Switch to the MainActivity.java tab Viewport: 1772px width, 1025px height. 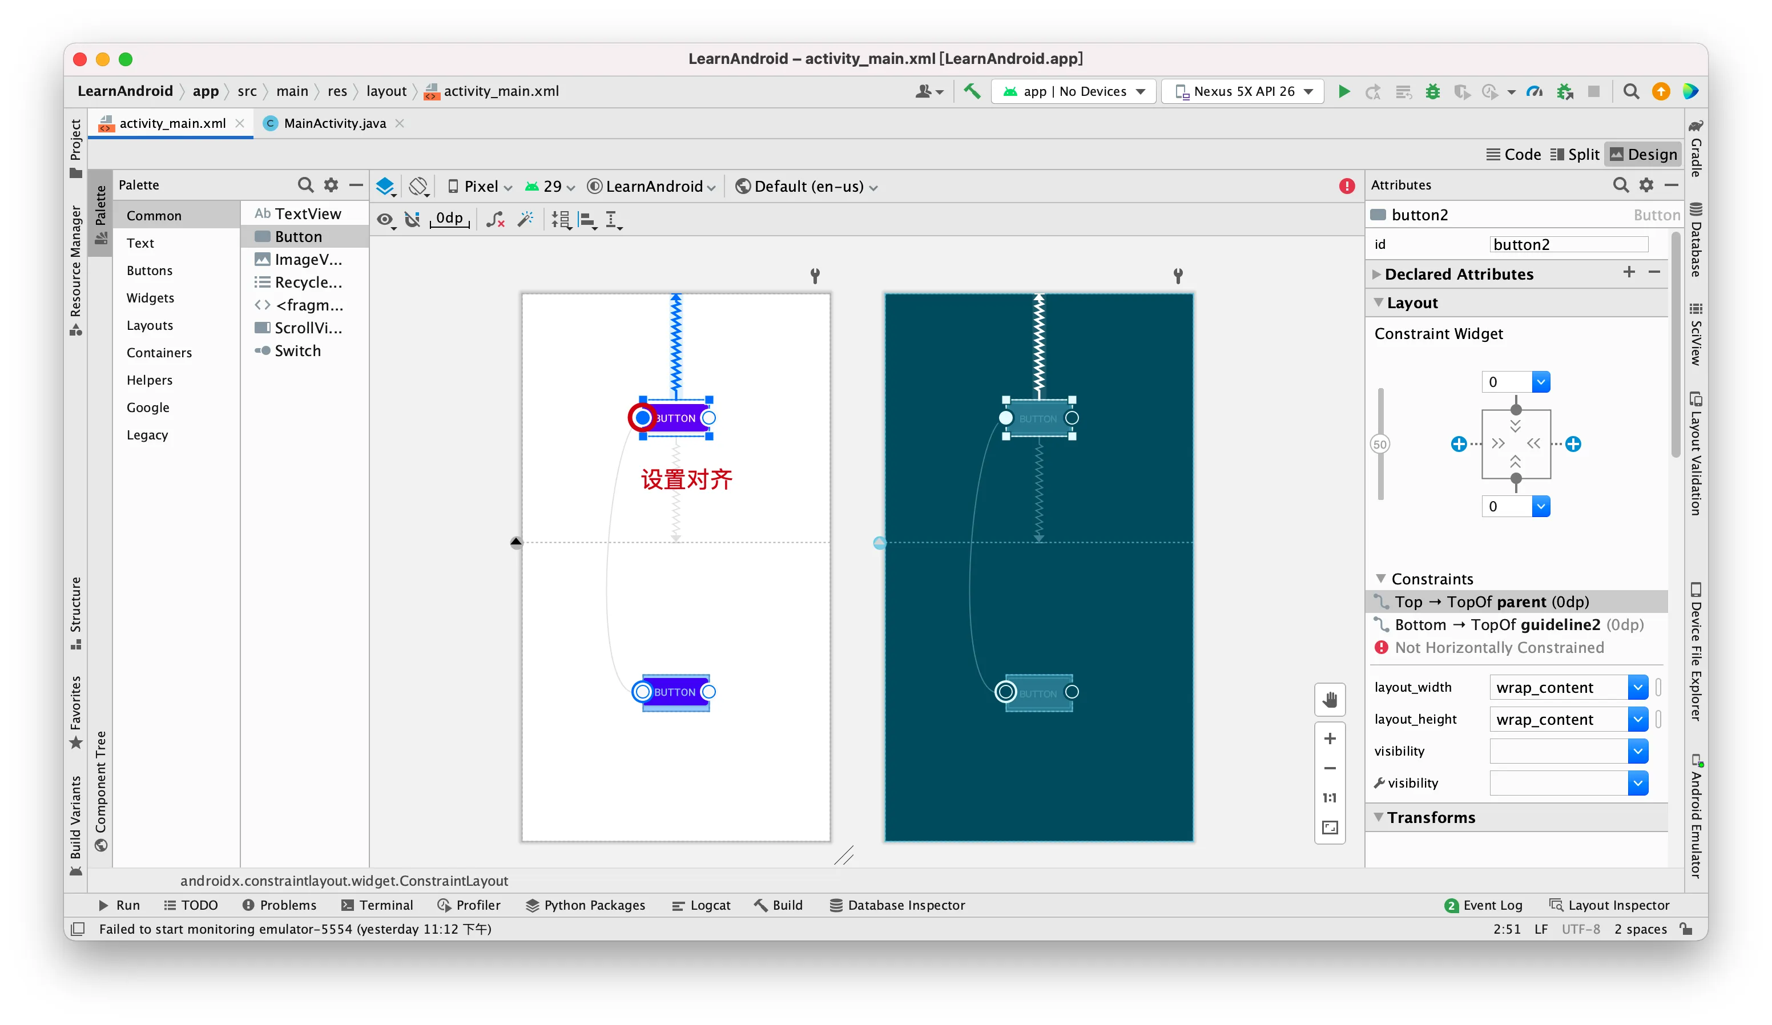click(334, 123)
